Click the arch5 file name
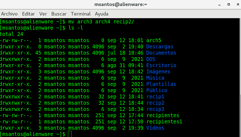The height and width of the screenshot is (137, 241). click(154, 41)
